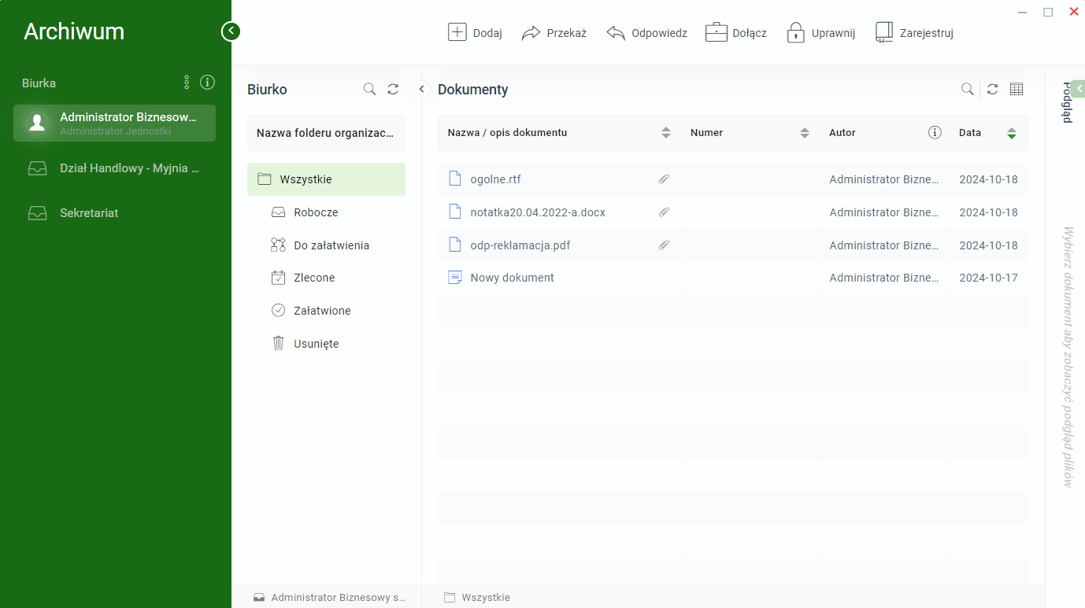Switch Dokumenty to table grid view
1085x608 pixels.
point(1016,90)
